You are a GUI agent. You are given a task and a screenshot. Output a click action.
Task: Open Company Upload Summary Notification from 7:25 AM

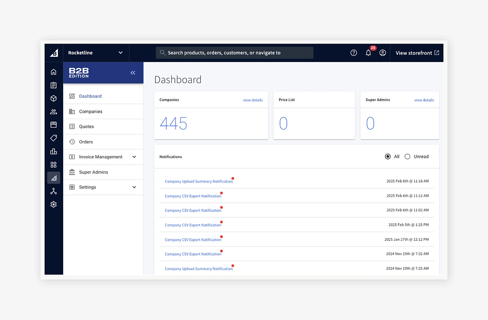click(x=199, y=268)
